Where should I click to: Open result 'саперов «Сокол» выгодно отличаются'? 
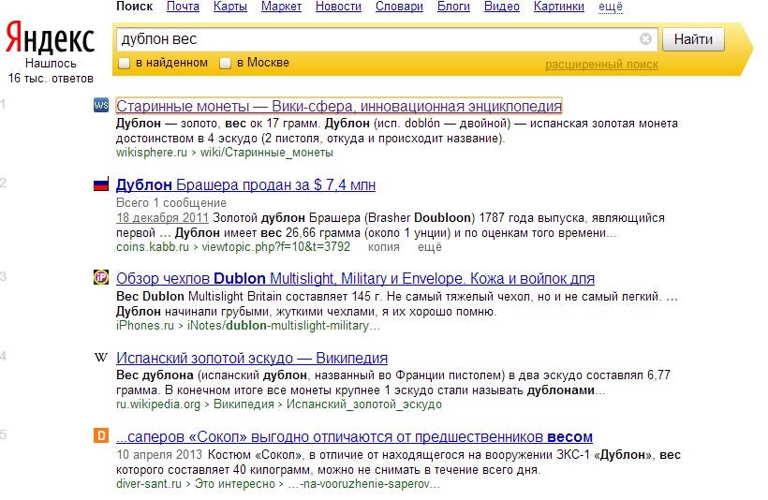click(354, 436)
